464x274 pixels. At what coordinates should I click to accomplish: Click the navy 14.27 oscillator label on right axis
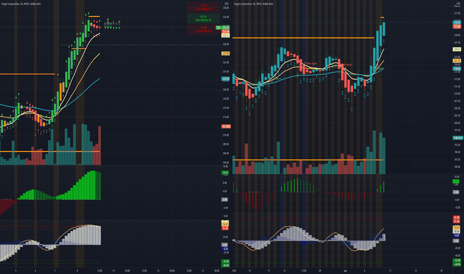(457, 236)
